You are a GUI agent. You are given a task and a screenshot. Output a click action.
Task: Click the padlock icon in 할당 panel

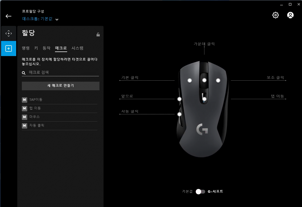98,34
